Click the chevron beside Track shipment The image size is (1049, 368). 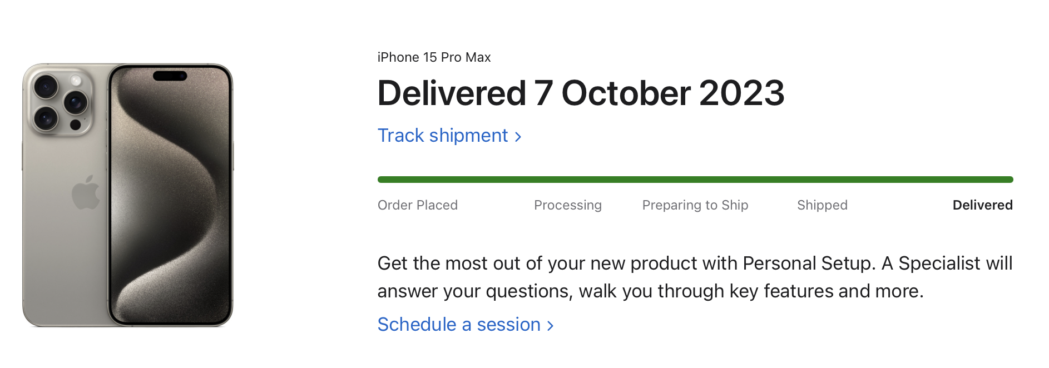pyautogui.click(x=518, y=137)
